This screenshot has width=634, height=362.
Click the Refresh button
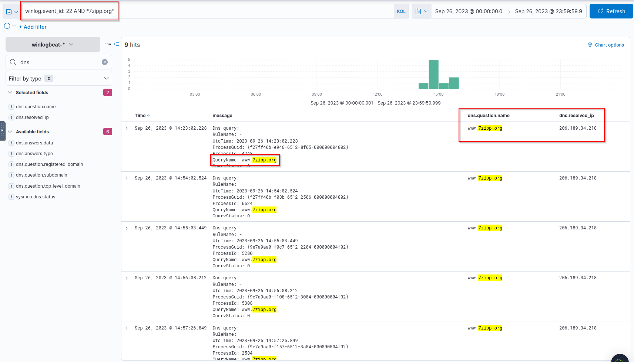(611, 11)
